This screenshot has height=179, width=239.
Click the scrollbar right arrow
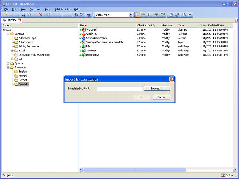point(235,169)
